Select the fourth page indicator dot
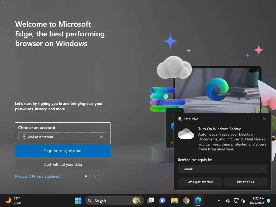The height and width of the screenshot is (207, 276). (x=99, y=176)
